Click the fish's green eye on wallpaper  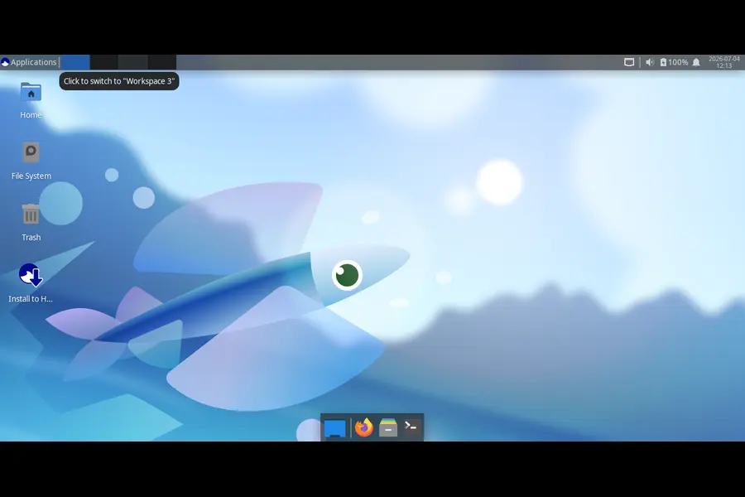coord(348,275)
